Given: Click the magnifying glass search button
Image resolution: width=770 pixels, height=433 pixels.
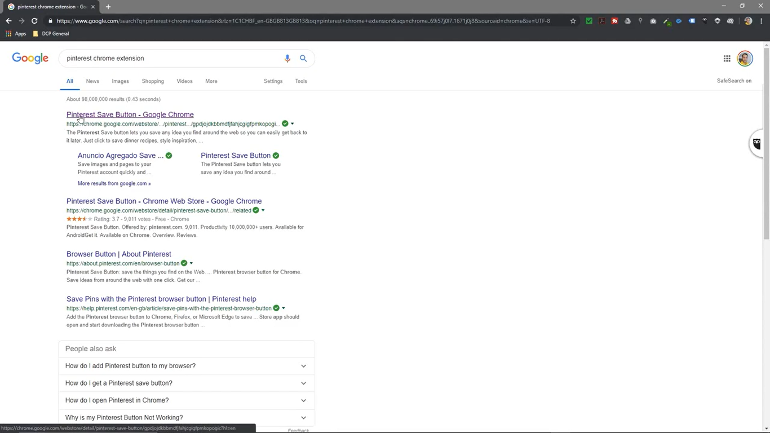Looking at the screenshot, I should pos(303,59).
